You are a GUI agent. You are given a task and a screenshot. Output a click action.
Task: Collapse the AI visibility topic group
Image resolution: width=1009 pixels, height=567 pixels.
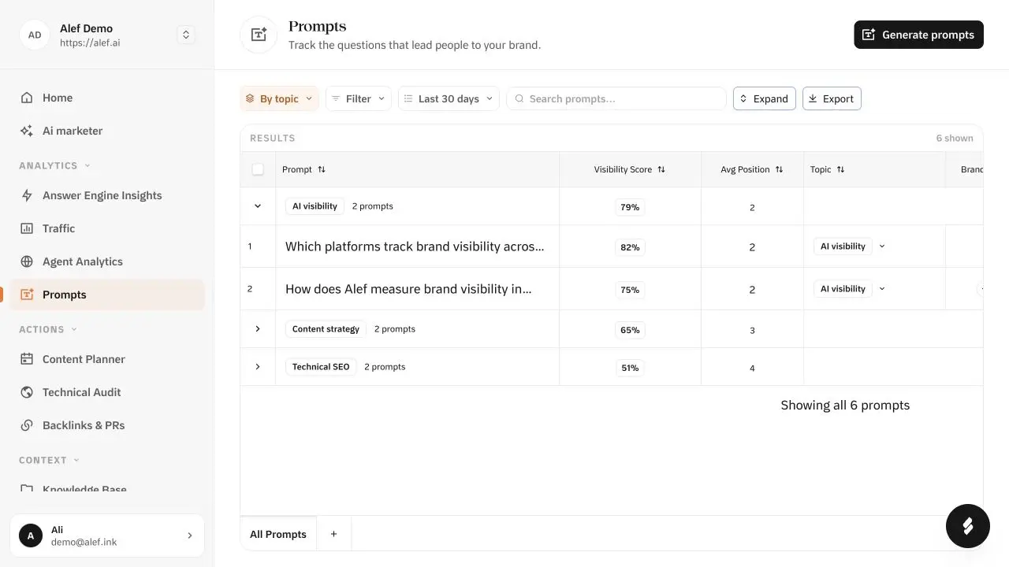[x=258, y=206]
